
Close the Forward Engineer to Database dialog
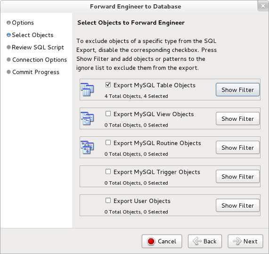pyautogui.click(x=263, y=6)
